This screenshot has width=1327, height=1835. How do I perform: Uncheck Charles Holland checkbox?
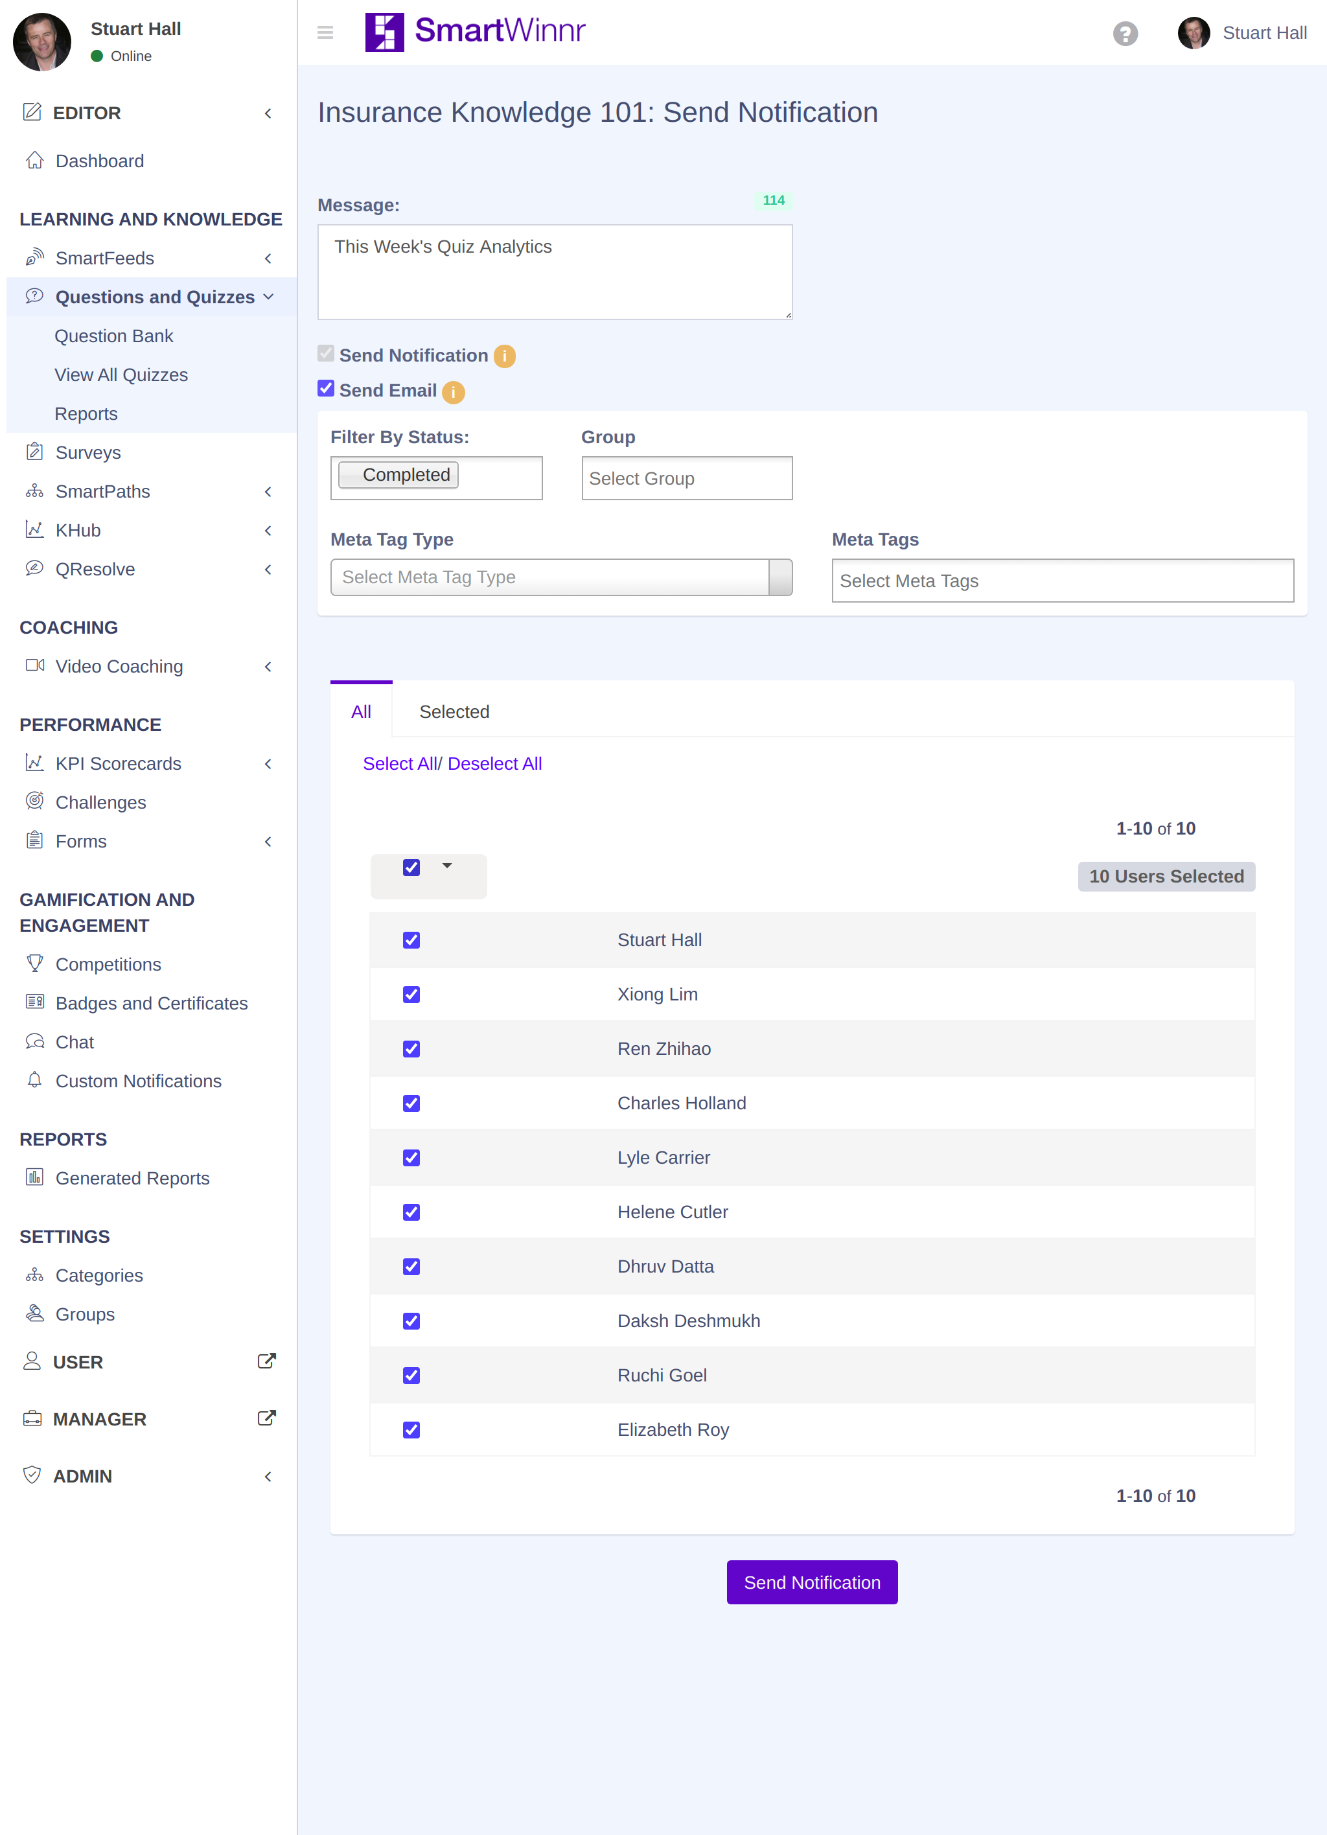(411, 1103)
